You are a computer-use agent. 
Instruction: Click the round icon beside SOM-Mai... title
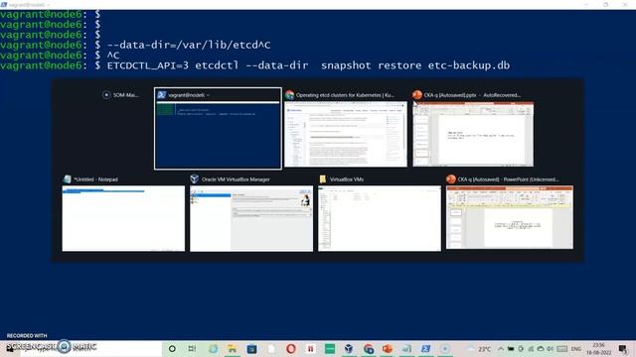(106, 95)
